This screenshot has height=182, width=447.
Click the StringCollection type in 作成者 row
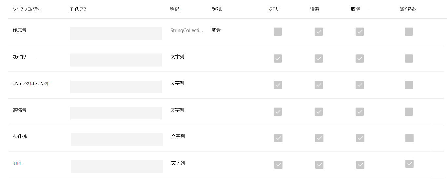click(x=186, y=30)
